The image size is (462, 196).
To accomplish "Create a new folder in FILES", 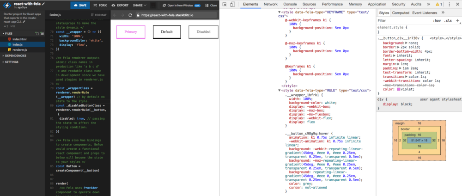I will coord(42,34).
